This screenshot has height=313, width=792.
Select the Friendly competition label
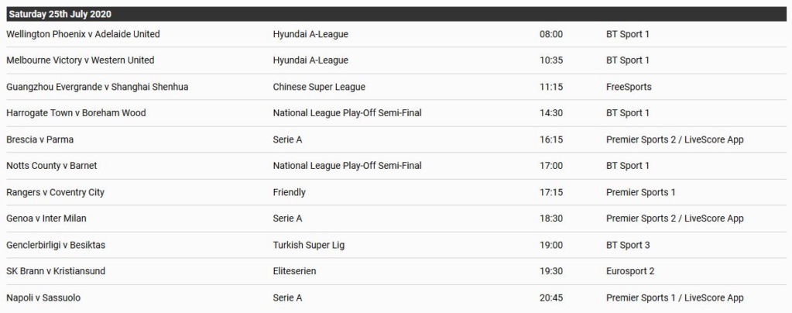point(289,192)
